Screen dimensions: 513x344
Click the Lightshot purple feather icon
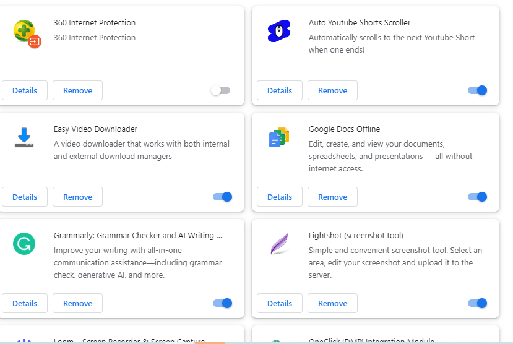coord(279,244)
